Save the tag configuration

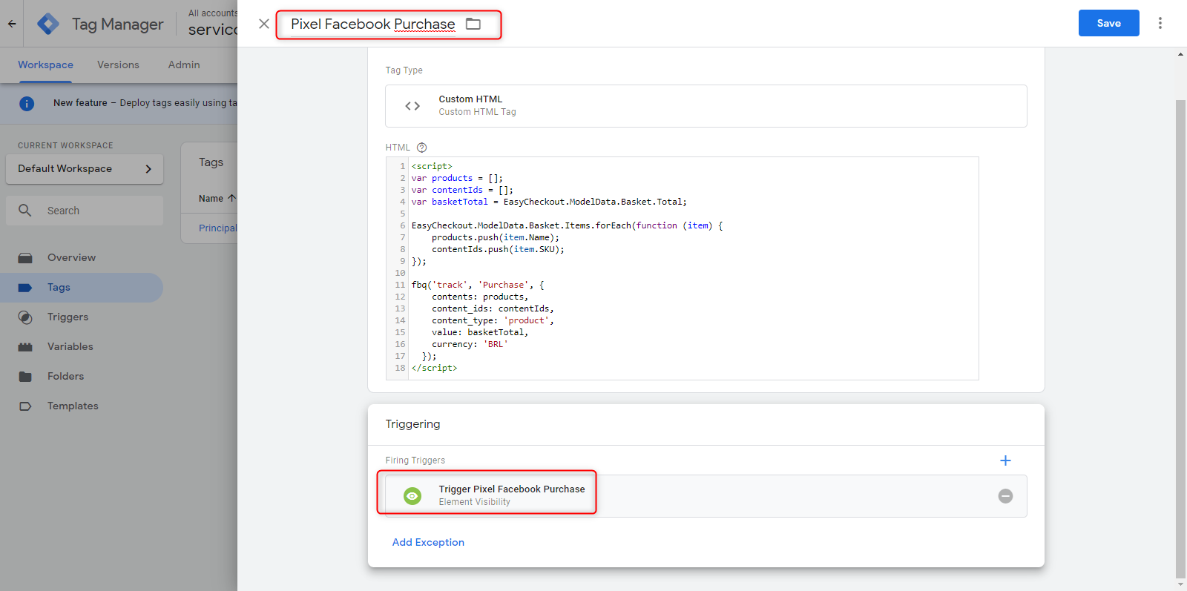tap(1108, 23)
